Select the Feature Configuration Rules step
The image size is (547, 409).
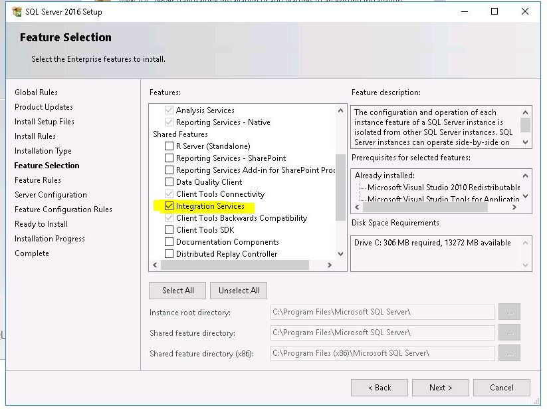[x=63, y=209]
